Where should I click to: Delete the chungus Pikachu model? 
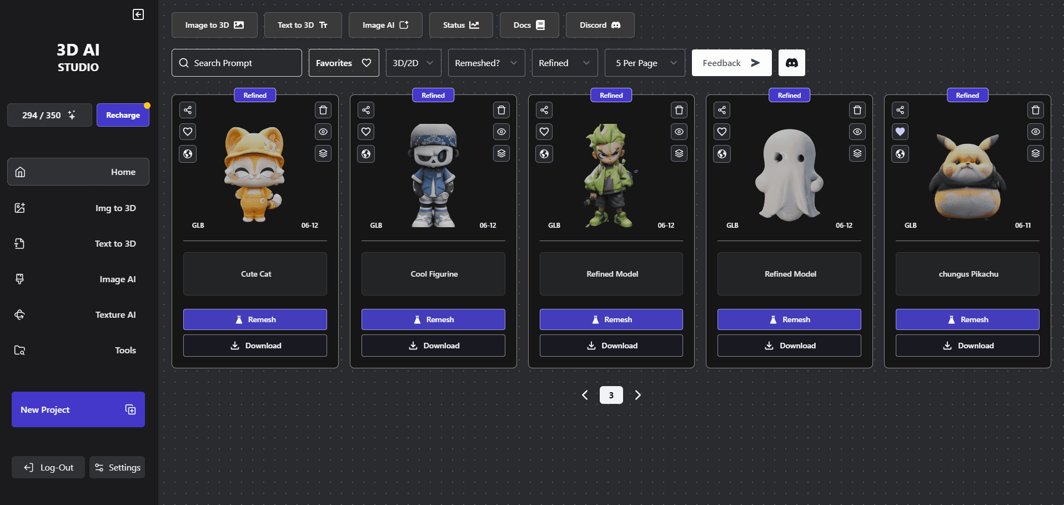point(1036,110)
